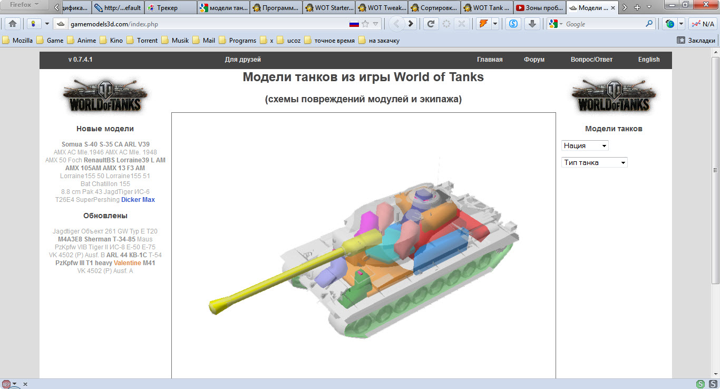Switch to the WOT Tank tab
The image size is (720, 389).
click(487, 8)
